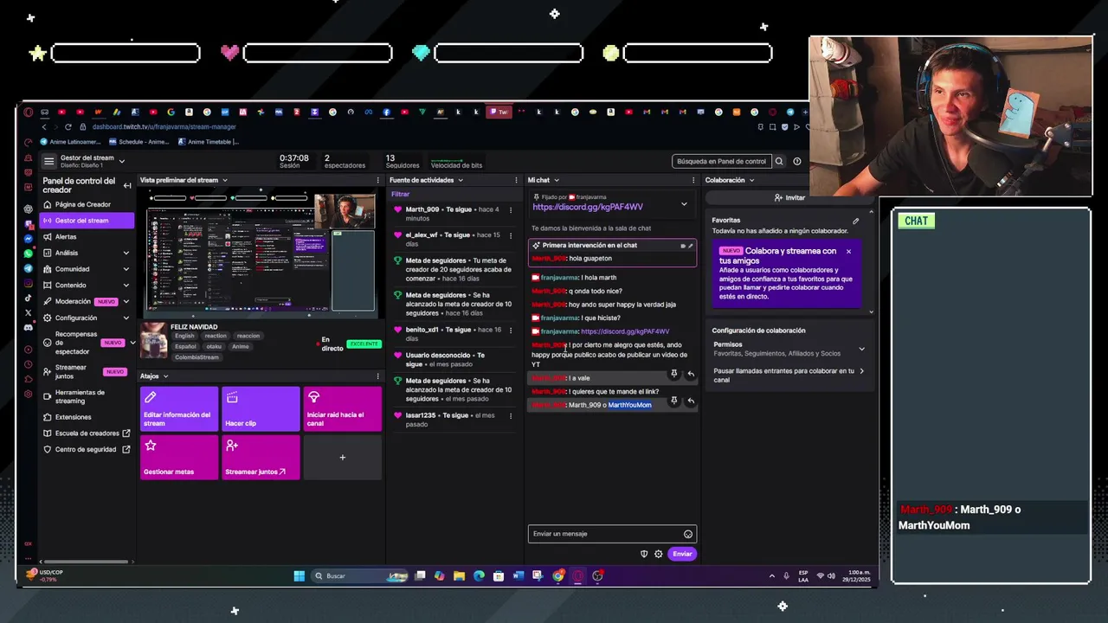
Task: Open Alertas in the sidebar
Action: pos(66,236)
